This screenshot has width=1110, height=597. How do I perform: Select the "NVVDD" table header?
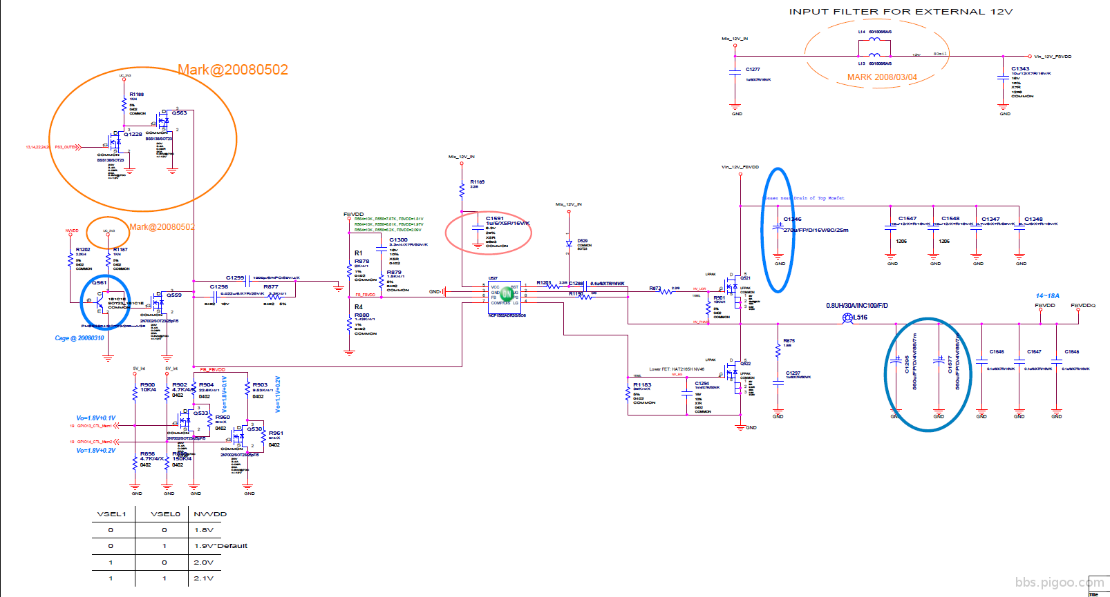(x=210, y=514)
